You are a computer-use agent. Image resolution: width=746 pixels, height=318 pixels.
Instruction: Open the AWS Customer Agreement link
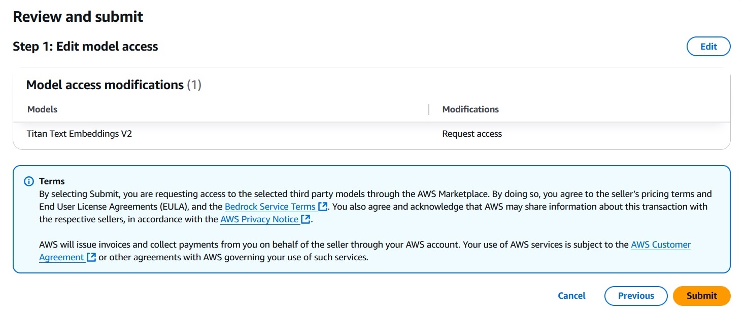(x=661, y=245)
